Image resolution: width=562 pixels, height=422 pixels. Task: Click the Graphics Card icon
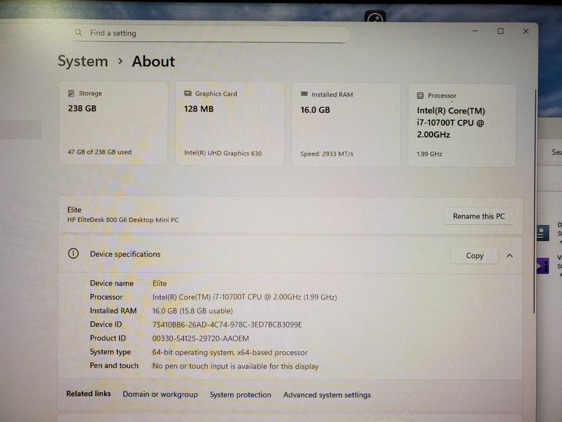[188, 93]
